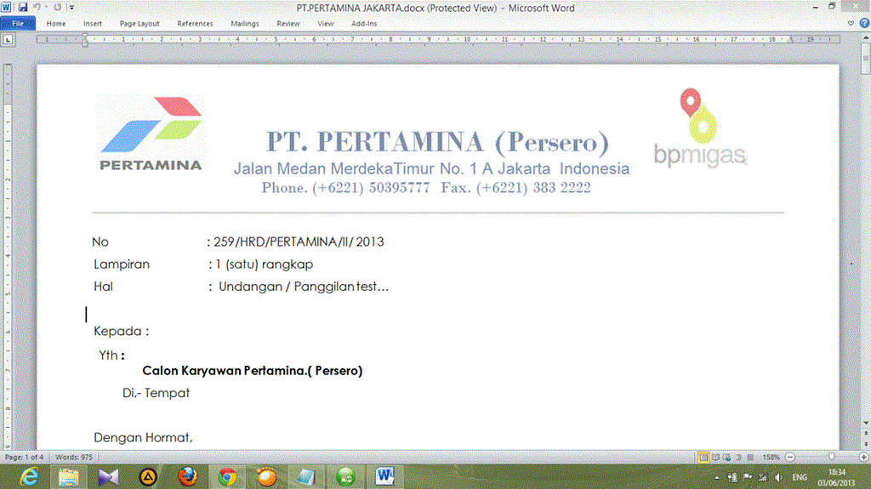Click the Pertamina logo image in the header
The height and width of the screenshot is (489, 871).
tap(151, 134)
